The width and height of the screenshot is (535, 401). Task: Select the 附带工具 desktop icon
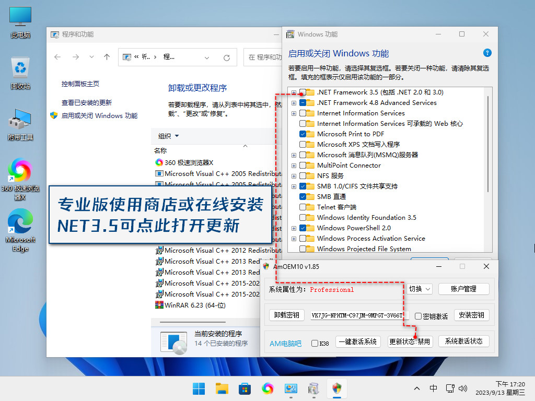pyautogui.click(x=20, y=124)
